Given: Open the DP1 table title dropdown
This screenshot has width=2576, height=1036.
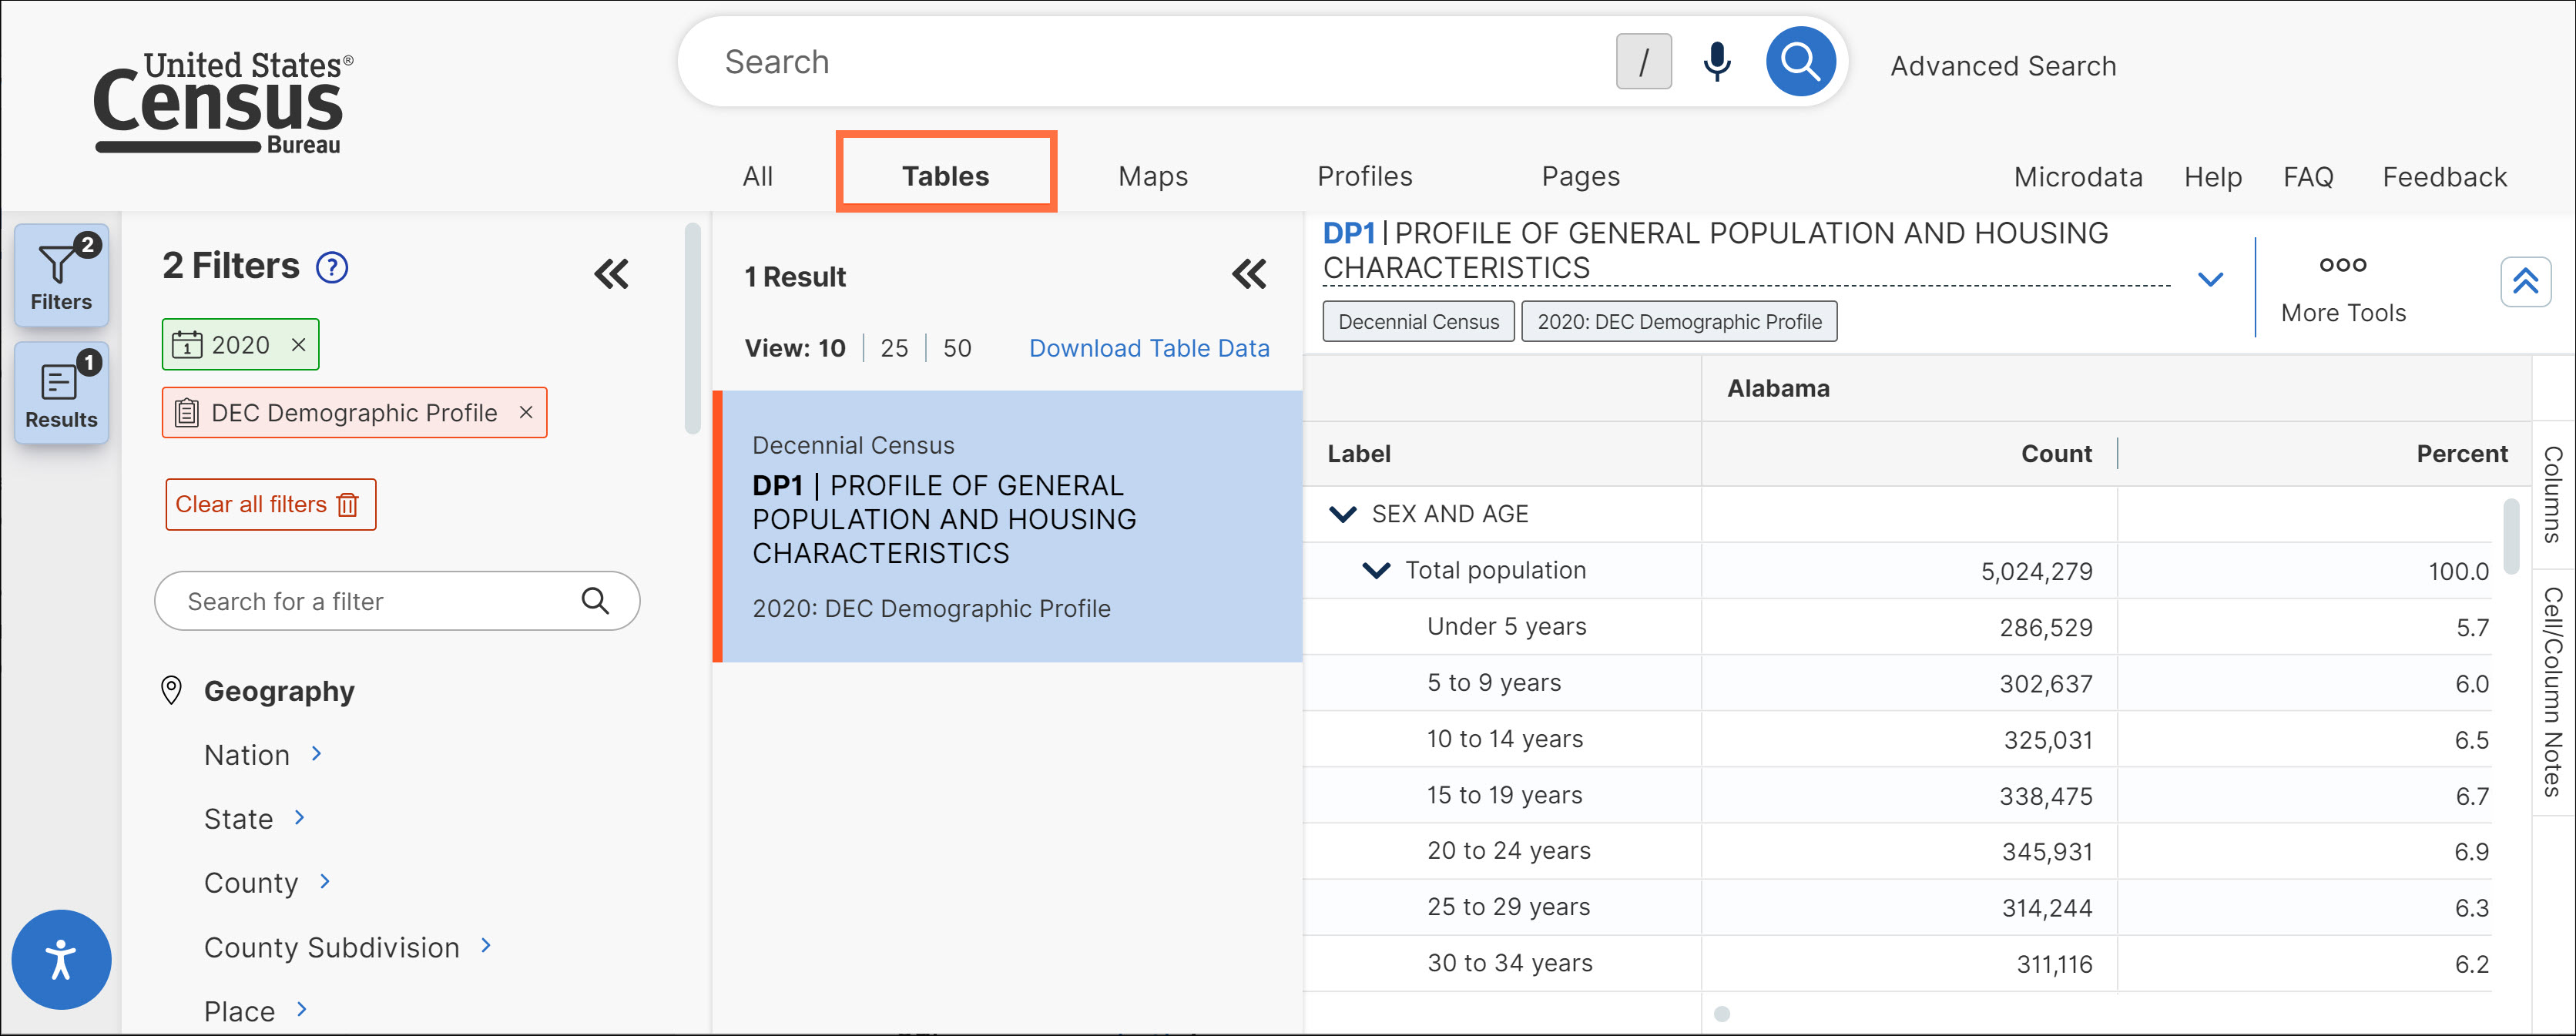Looking at the screenshot, I should (2210, 279).
